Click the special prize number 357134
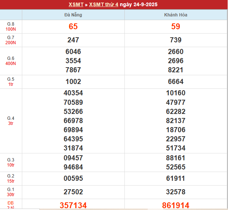The width and height of the screenshot is (228, 210). pos(73,205)
